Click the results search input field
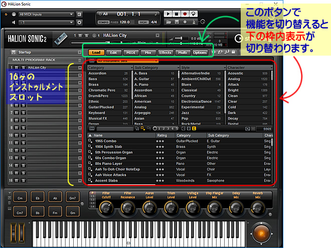 (115, 129)
